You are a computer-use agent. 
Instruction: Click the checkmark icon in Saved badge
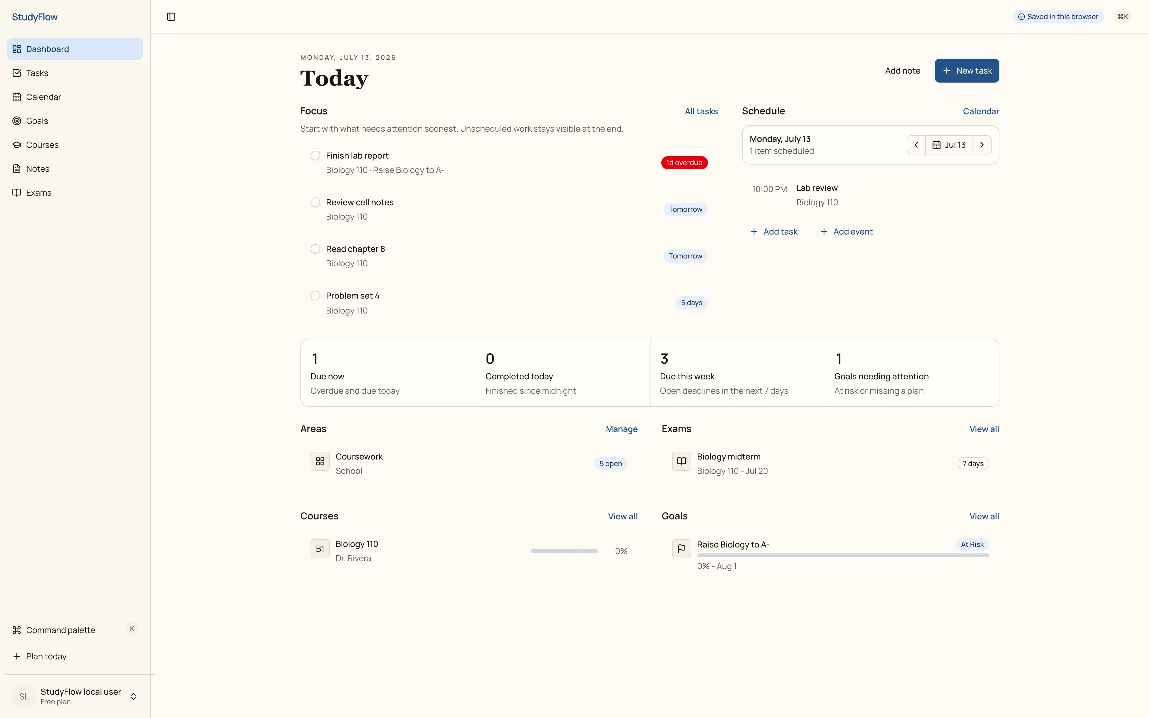click(1021, 17)
